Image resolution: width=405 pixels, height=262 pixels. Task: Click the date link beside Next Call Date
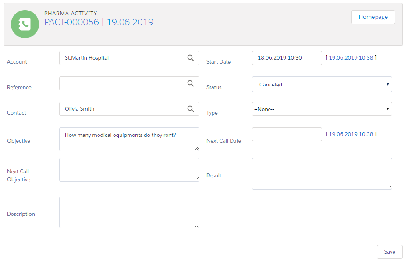coord(351,134)
